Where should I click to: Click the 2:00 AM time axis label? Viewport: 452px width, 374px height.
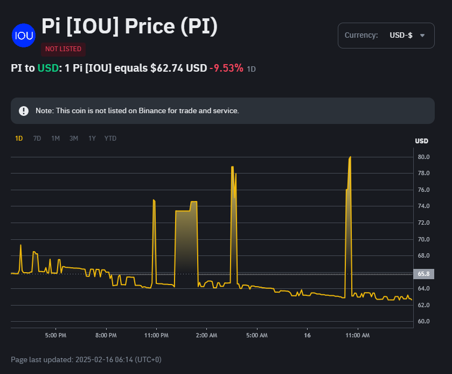206,335
